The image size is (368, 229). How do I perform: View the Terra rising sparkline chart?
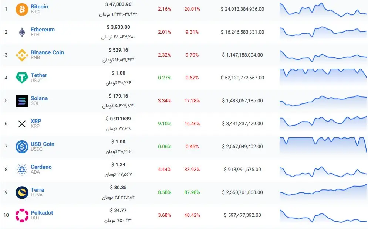(323, 190)
